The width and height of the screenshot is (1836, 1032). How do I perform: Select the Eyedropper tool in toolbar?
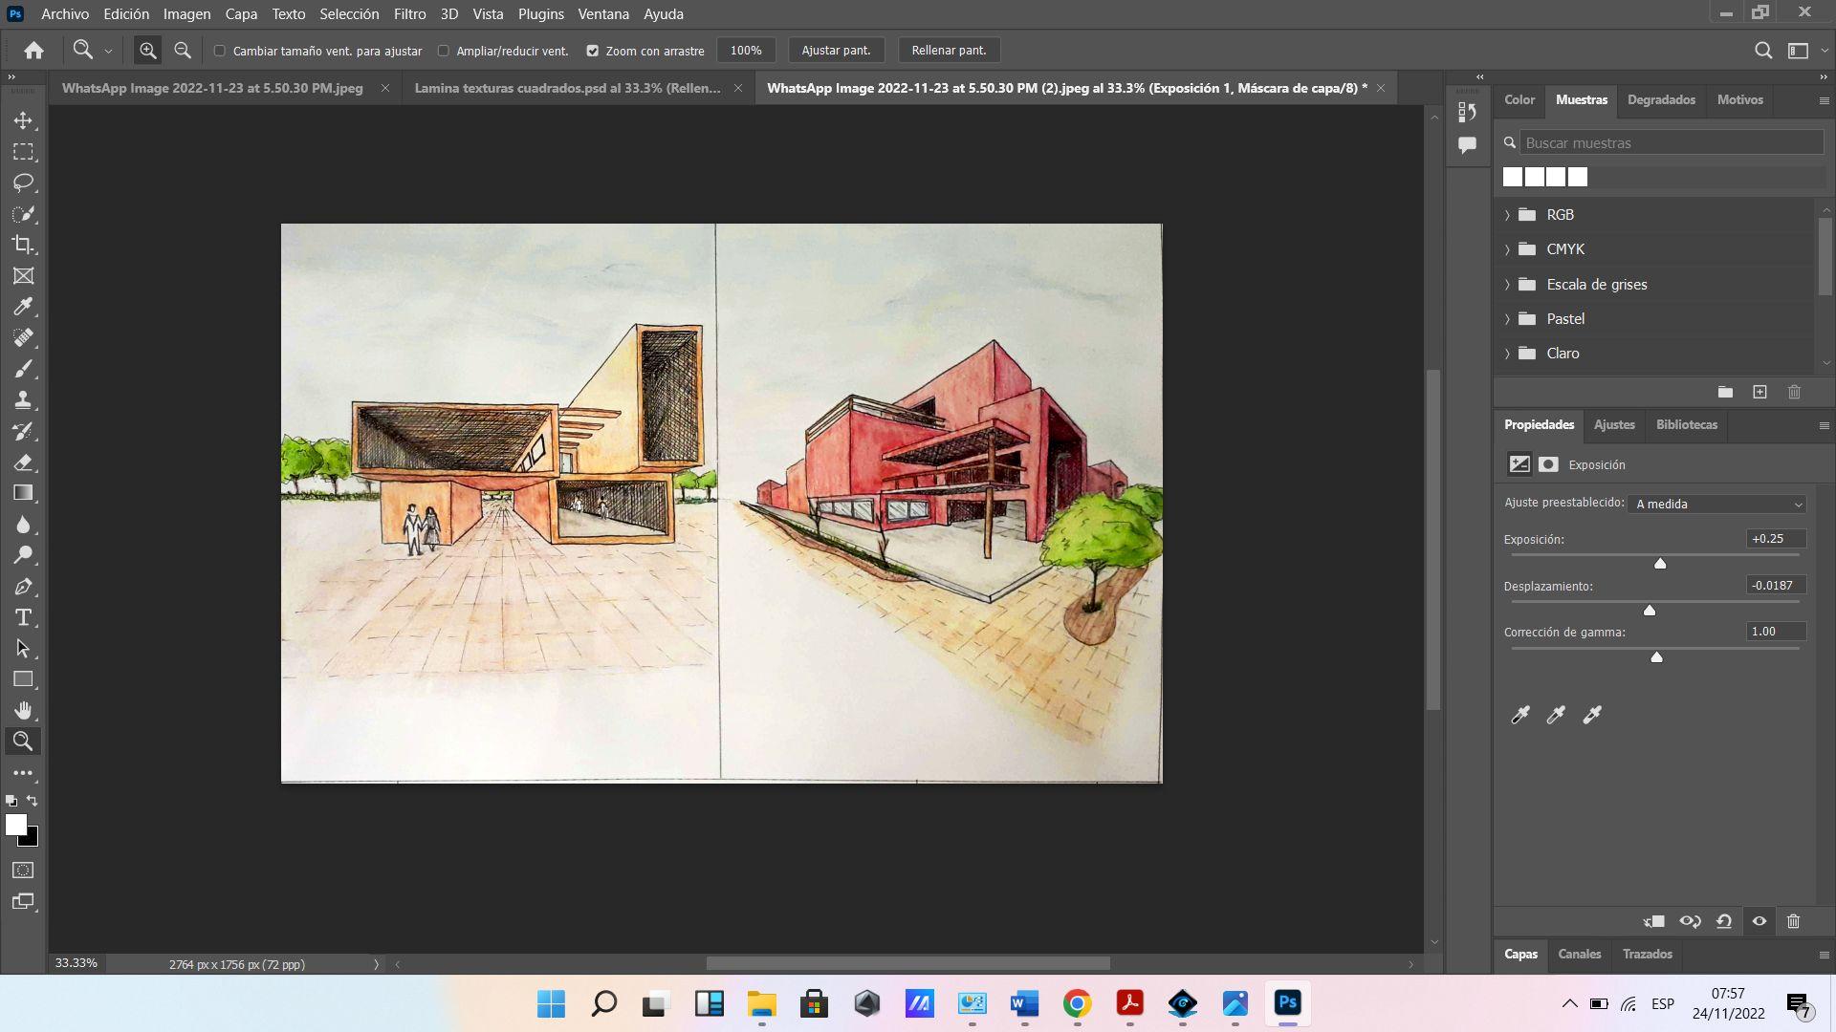[x=23, y=307]
